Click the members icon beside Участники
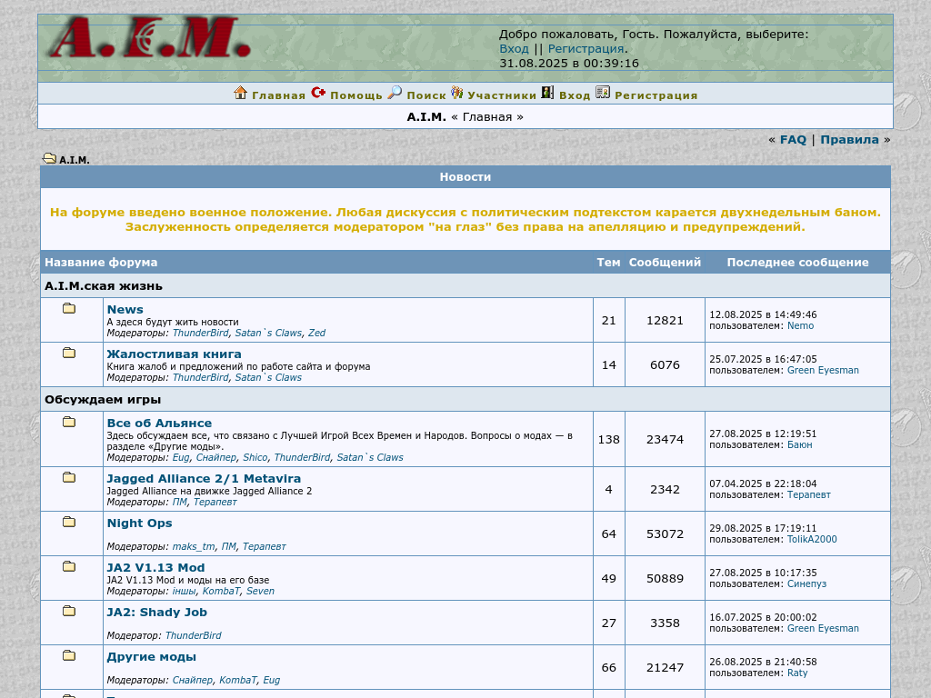 (x=457, y=93)
